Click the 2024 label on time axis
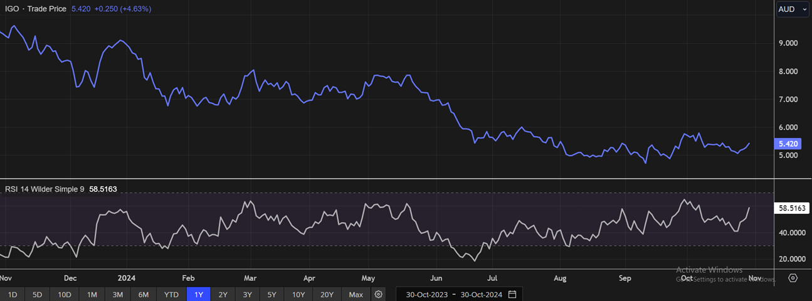The image size is (812, 301). 127,278
